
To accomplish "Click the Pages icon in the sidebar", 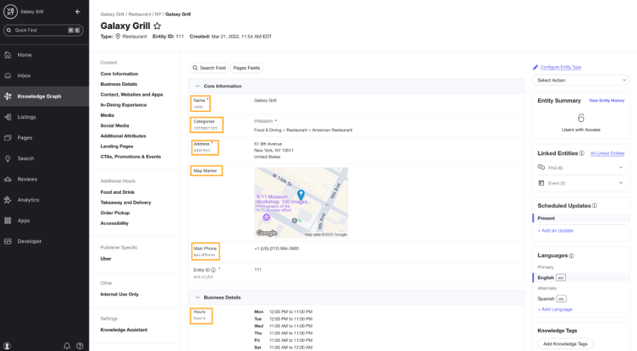I will (8, 137).
